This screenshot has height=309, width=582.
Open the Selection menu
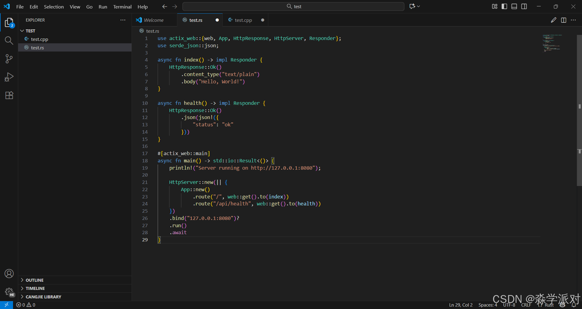point(54,7)
